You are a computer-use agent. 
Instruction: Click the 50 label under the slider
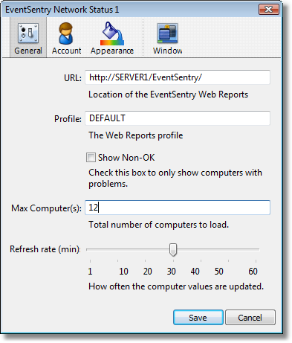pyautogui.click(x=218, y=272)
